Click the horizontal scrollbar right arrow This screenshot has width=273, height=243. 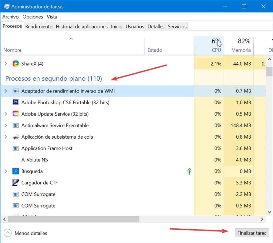click(262, 219)
